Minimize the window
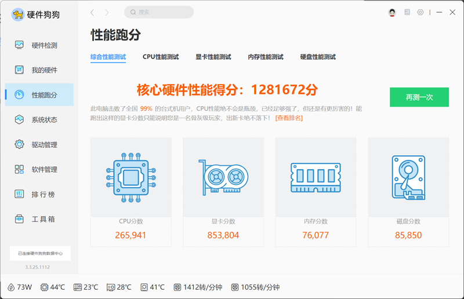Image resolution: width=464 pixels, height=299 pixels. 439,12
